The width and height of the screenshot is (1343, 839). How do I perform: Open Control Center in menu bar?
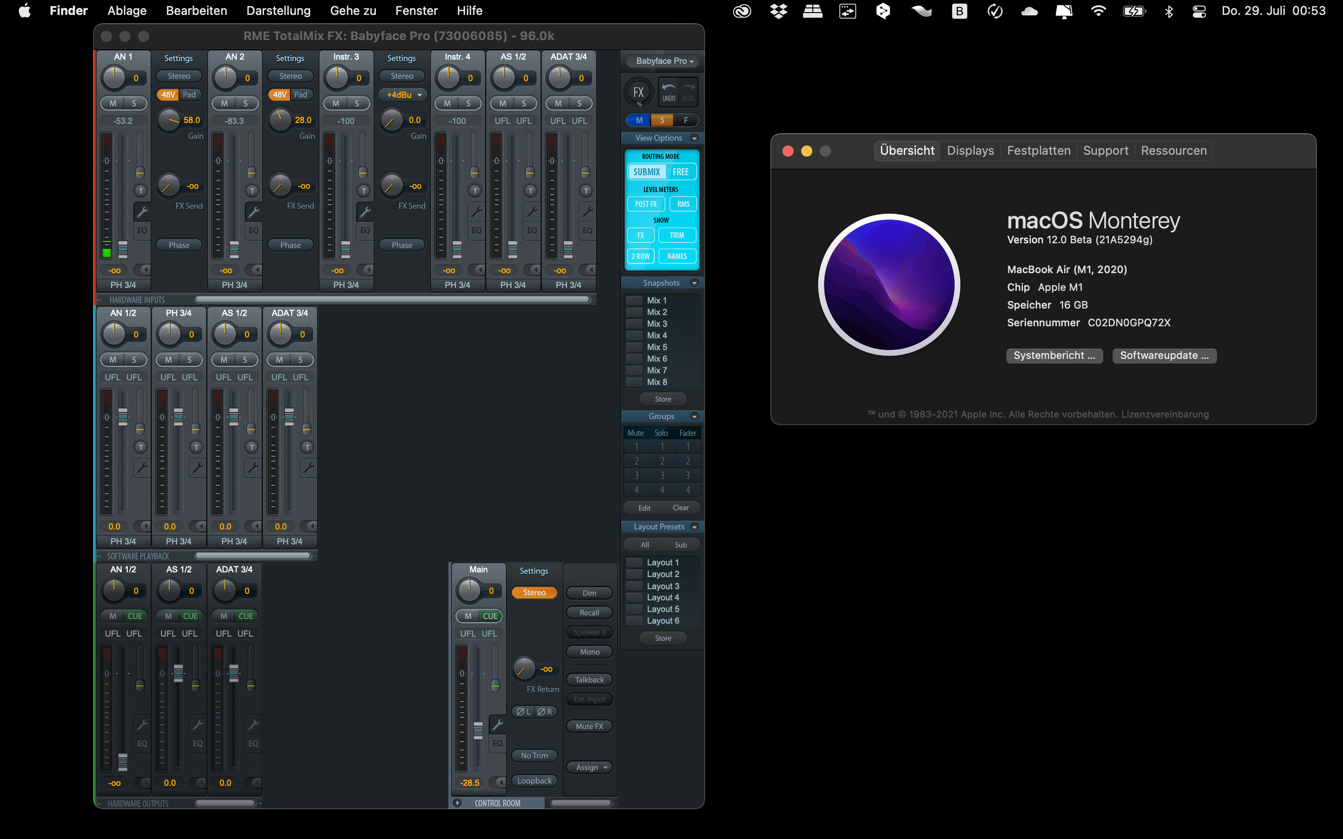1199,11
